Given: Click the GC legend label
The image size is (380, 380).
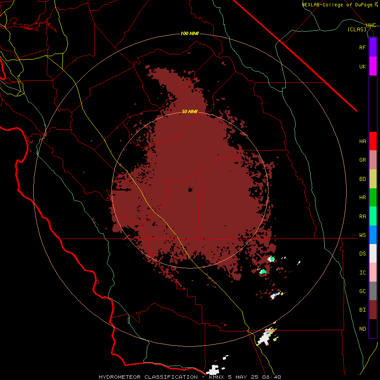Looking at the screenshot, I should coord(362,291).
